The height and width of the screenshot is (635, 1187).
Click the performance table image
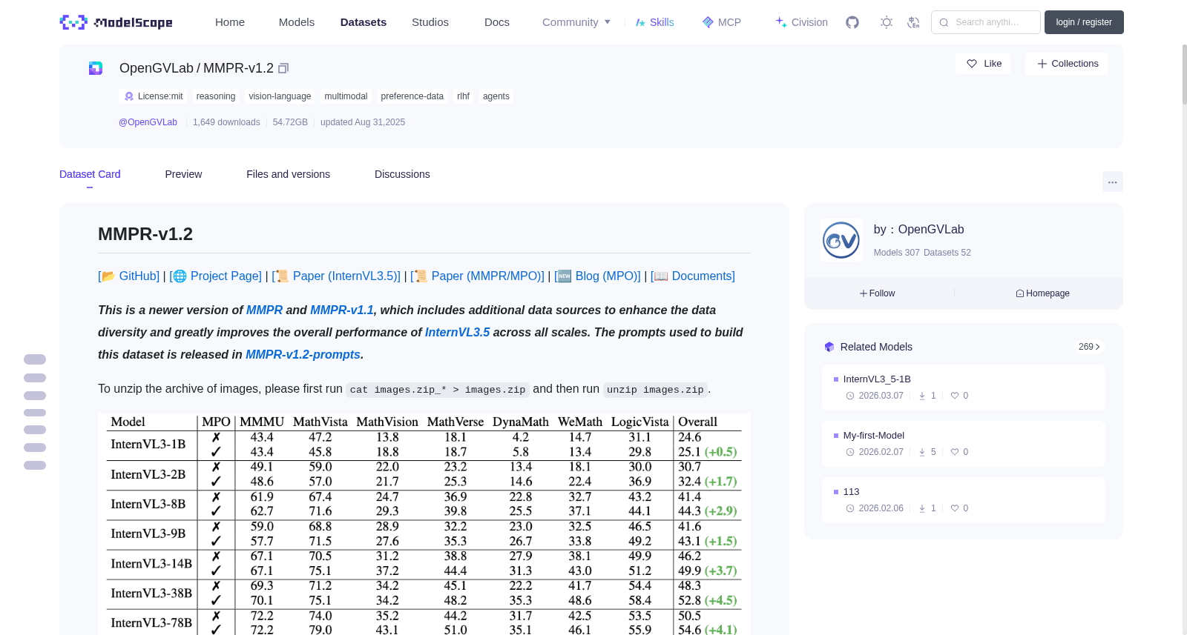[424, 525]
